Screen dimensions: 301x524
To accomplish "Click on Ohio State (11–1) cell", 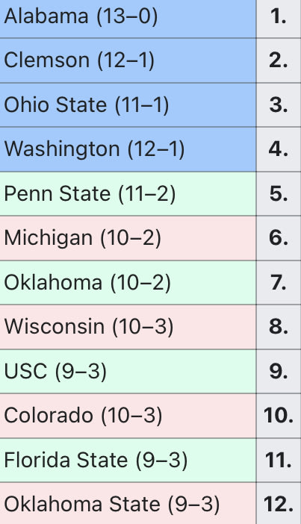I will pyautogui.click(x=128, y=105).
